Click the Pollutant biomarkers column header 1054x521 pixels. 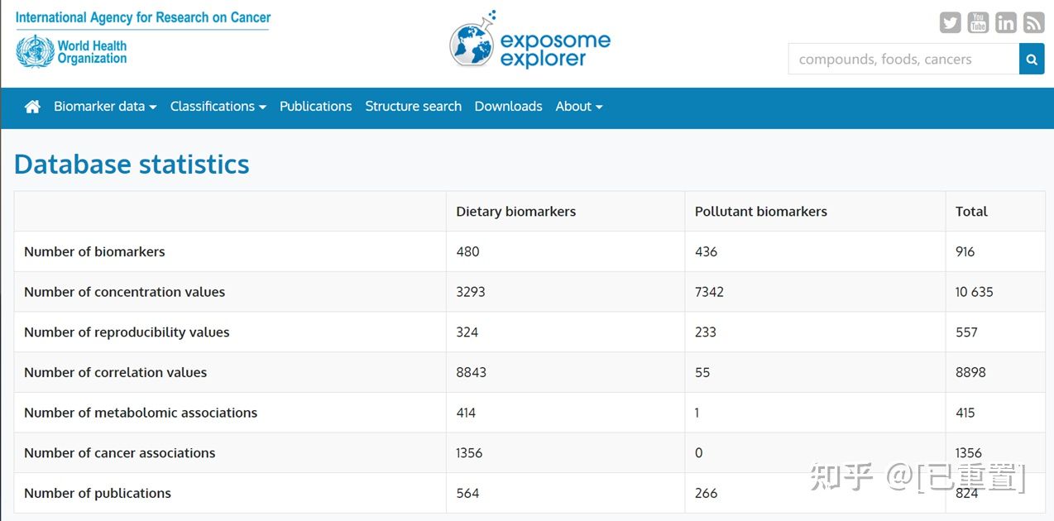click(x=760, y=212)
